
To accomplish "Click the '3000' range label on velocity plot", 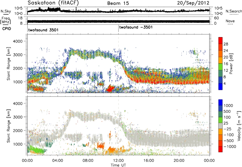I will (x=18, y=117).
